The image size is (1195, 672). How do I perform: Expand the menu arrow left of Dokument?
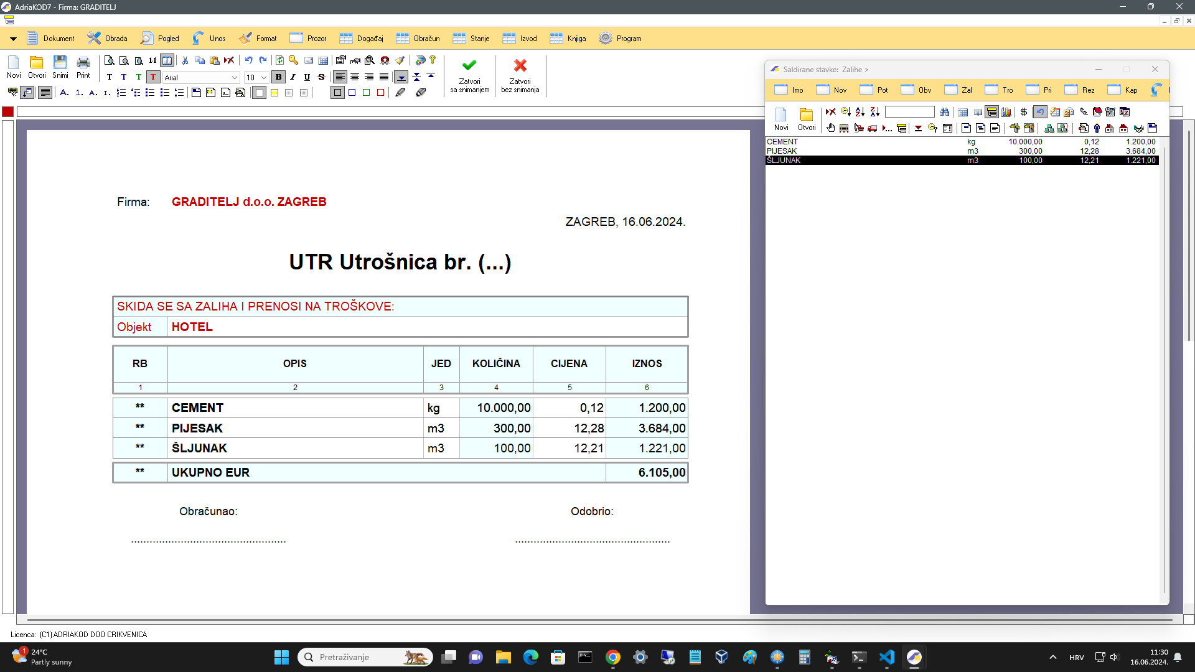coord(13,39)
